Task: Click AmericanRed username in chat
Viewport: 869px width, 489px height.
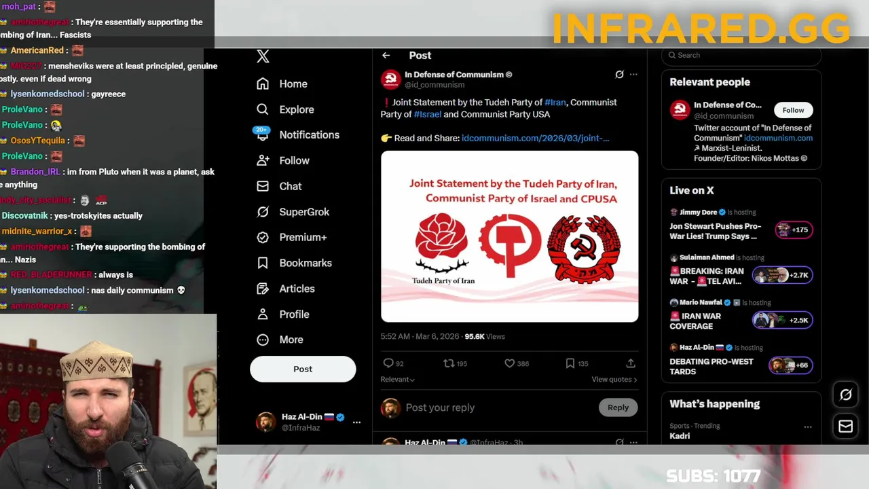Action: 37,50
